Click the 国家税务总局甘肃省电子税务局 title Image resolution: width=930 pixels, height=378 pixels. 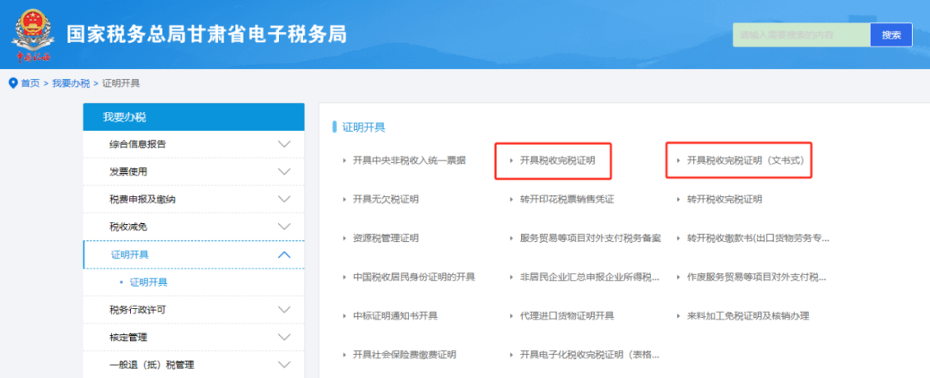pos(207,34)
